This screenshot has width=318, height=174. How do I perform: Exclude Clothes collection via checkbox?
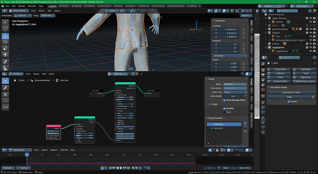click(307, 44)
